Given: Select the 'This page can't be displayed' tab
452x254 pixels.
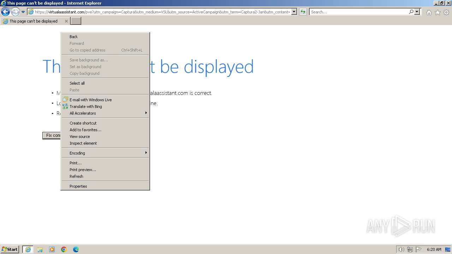Looking at the screenshot, I should (35, 21).
